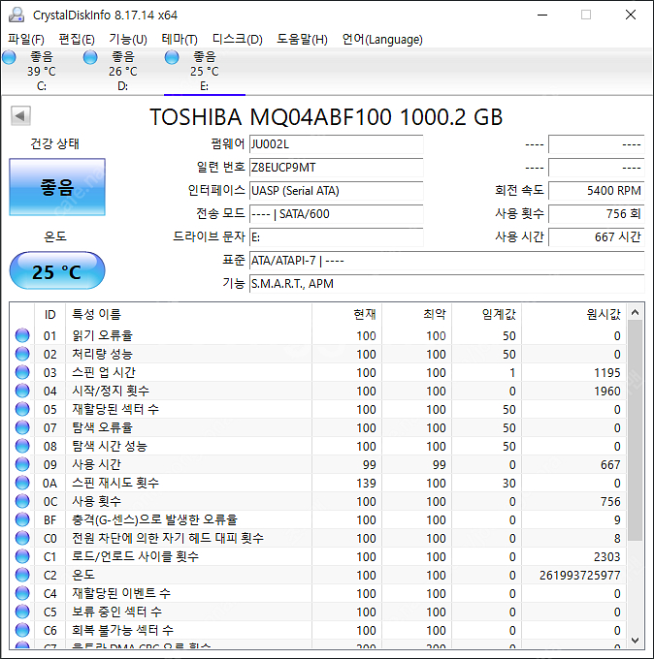Open the 테마(T) menu
The width and height of the screenshot is (654, 659).
tap(180, 40)
